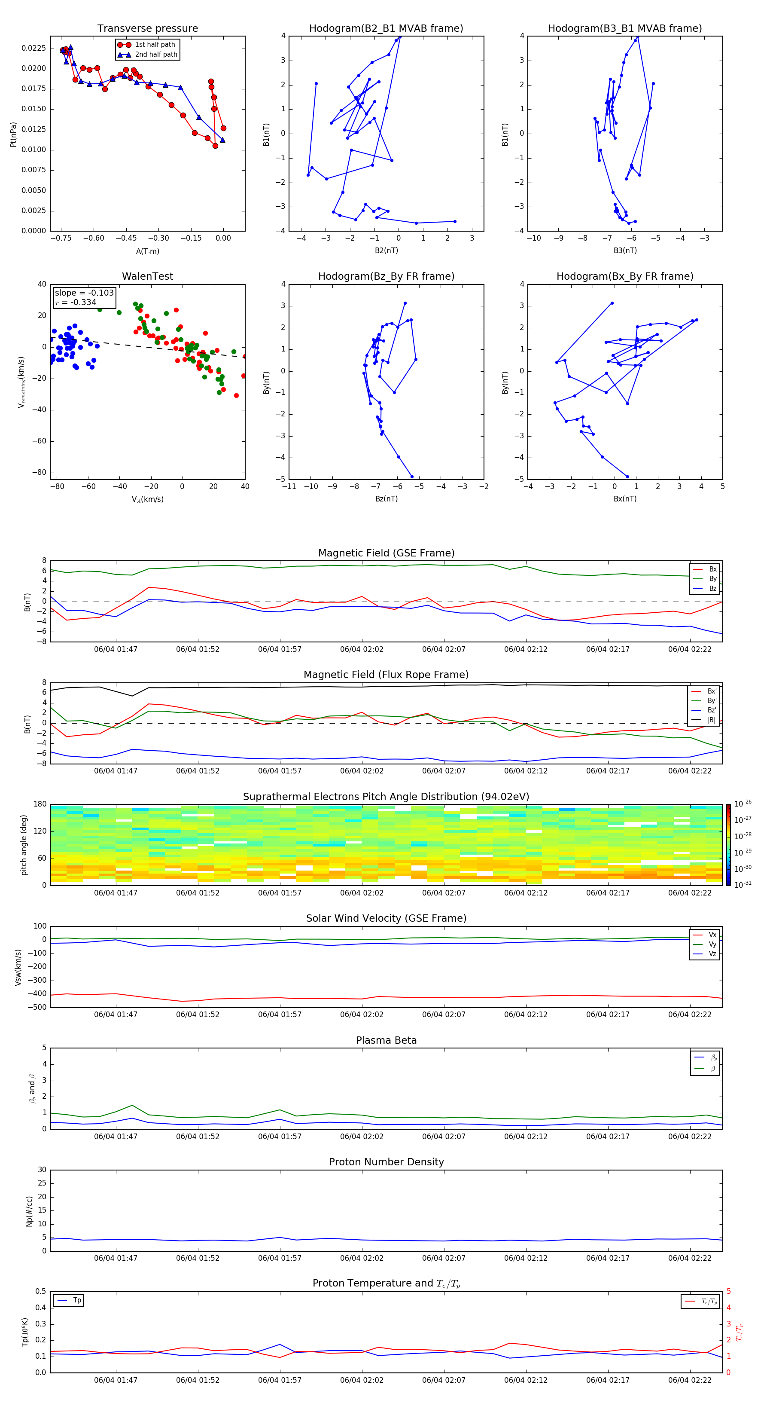Select the By legend entry in GSE panel
Viewport: 773px width, 1418px height.
[705, 578]
